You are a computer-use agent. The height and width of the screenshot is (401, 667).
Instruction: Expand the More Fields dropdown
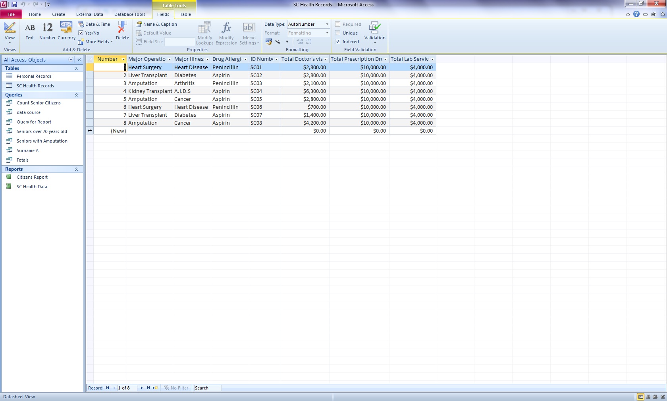(x=95, y=42)
